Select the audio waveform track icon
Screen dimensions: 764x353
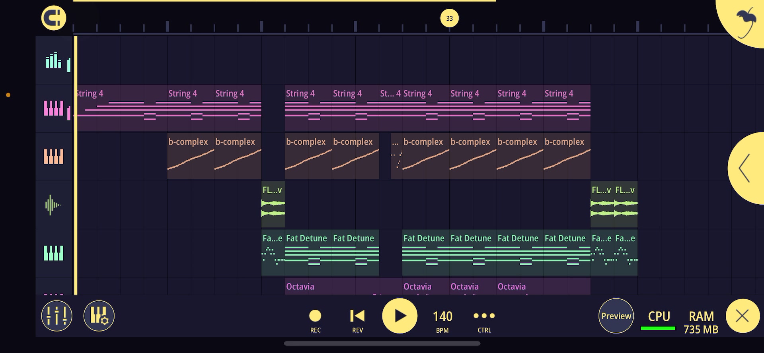(x=53, y=205)
